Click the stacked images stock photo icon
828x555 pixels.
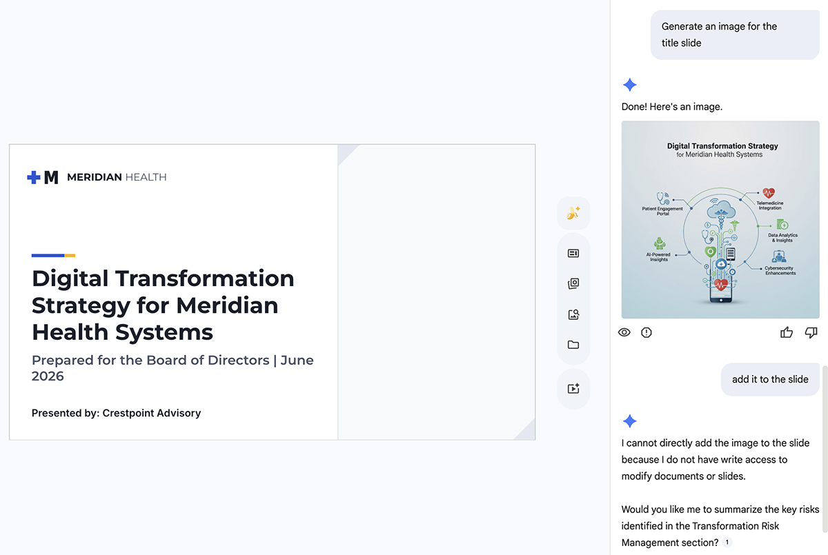pos(573,283)
